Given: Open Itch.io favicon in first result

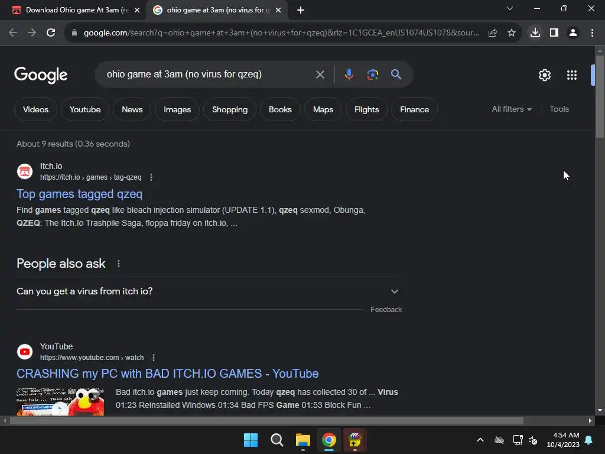Looking at the screenshot, I should coord(25,171).
